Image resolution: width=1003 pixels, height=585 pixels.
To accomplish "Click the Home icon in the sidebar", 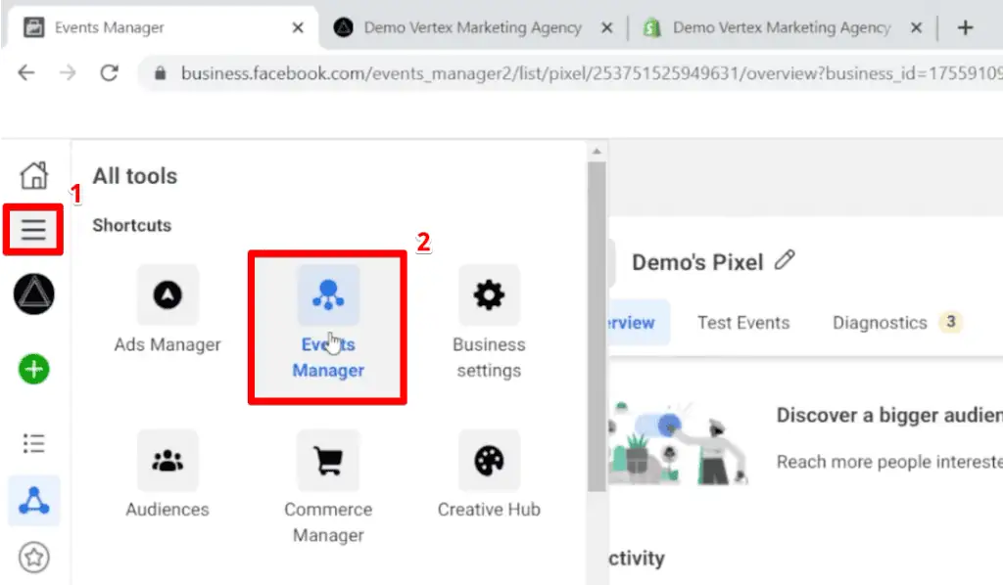I will [x=33, y=174].
